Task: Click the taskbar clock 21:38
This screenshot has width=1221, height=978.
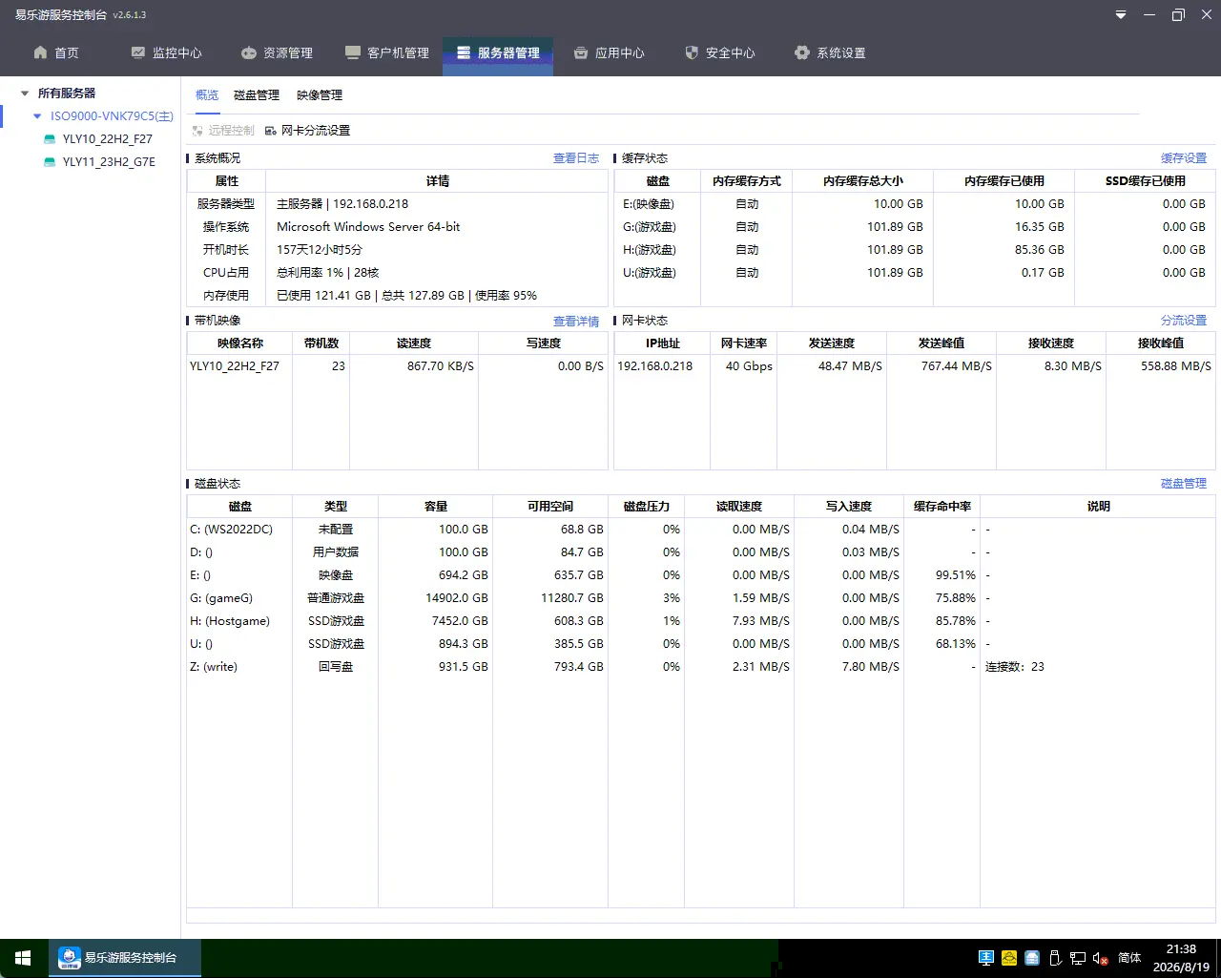Action: tap(1181, 949)
